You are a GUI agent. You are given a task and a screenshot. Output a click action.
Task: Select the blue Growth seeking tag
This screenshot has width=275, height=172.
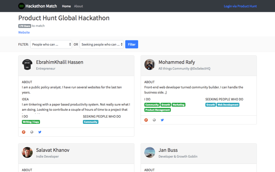point(211,105)
